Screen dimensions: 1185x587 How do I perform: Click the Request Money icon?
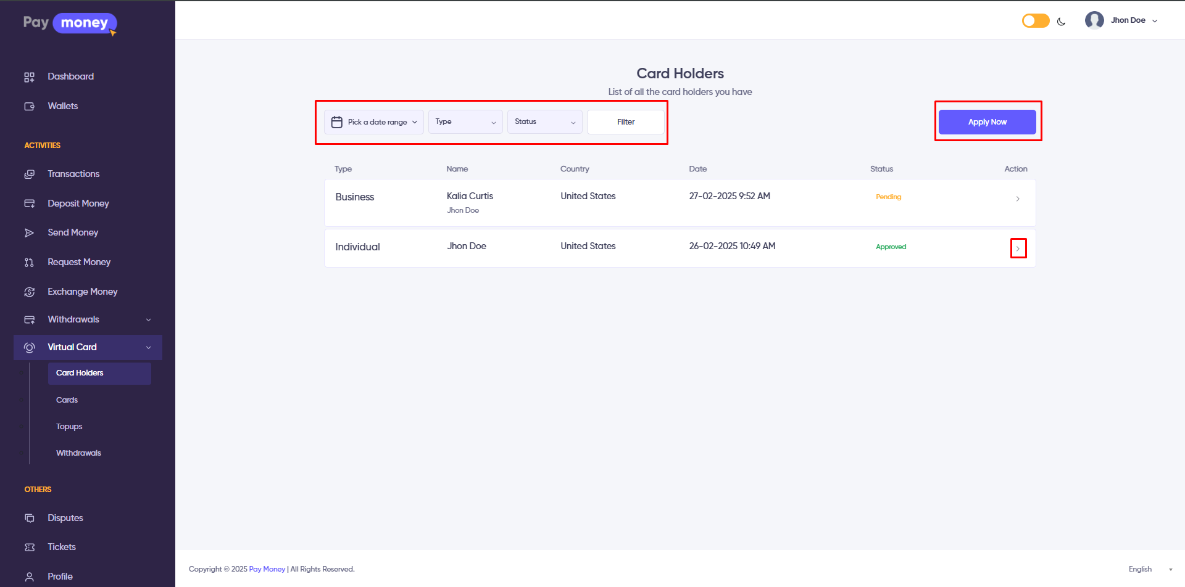click(x=29, y=263)
